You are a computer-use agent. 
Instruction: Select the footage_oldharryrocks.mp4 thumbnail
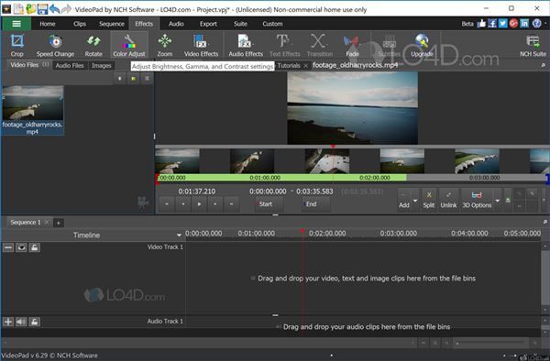[x=32, y=110]
